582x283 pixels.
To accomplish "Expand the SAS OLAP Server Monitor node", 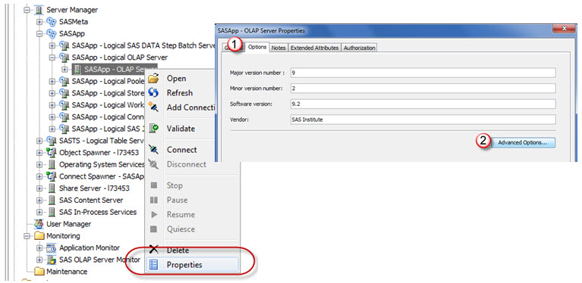I will tap(39, 260).
